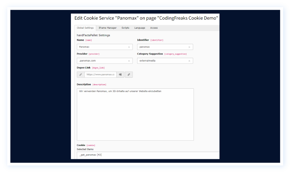This screenshot has height=172, width=290.
Task: Select the Language tab
Action: pyautogui.click(x=140, y=28)
